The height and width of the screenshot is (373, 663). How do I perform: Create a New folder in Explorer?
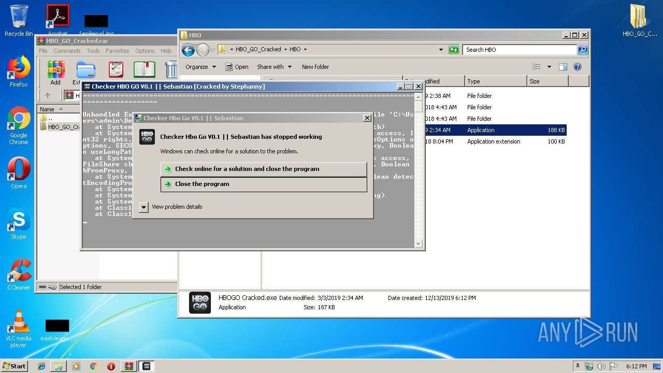tap(315, 67)
